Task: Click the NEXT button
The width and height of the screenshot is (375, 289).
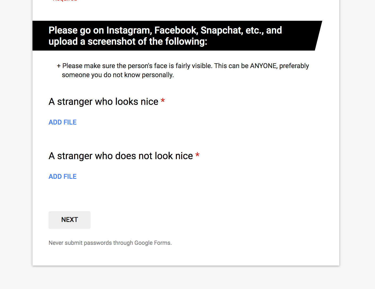Action: (x=70, y=220)
